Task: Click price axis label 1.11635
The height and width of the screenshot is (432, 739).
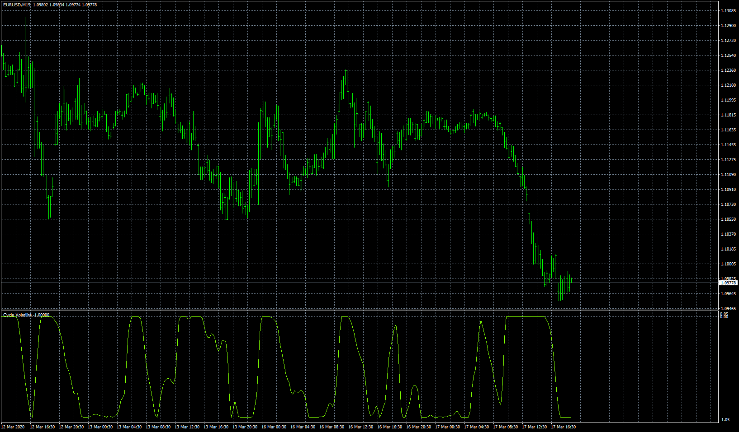Action: coord(728,130)
